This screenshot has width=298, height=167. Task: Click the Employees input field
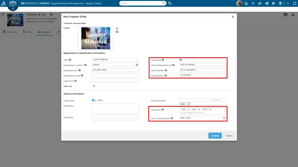115,117
